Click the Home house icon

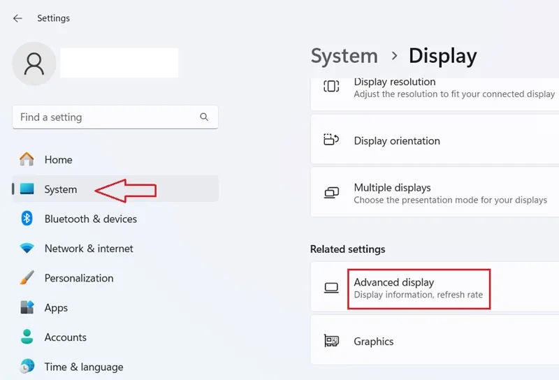click(27, 159)
